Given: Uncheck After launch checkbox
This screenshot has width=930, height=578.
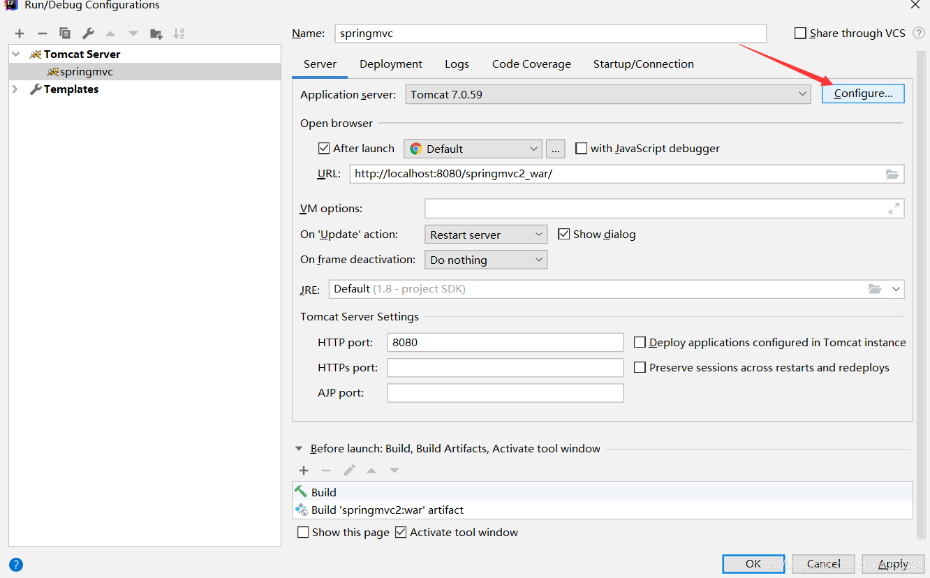Looking at the screenshot, I should 323,148.
